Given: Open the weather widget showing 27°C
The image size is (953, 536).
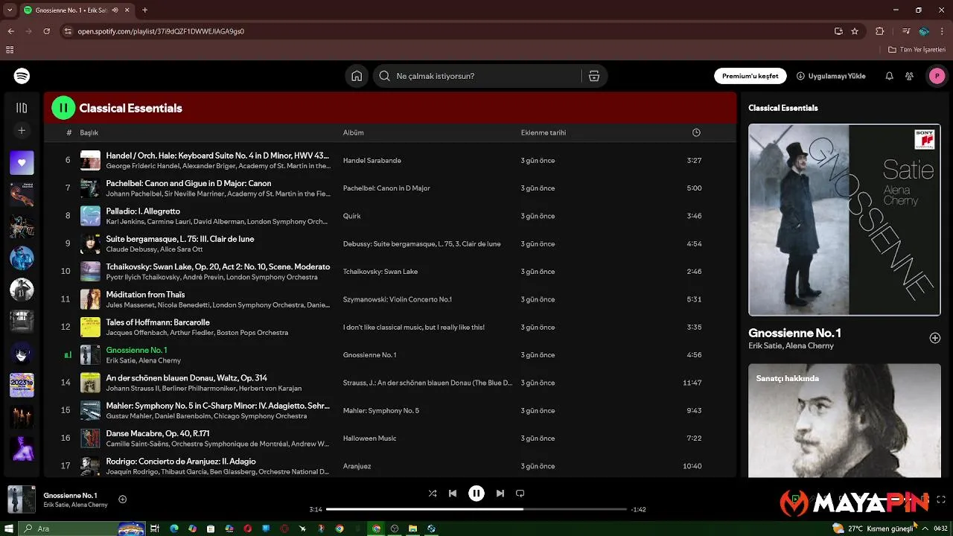Looking at the screenshot, I should 873,529.
